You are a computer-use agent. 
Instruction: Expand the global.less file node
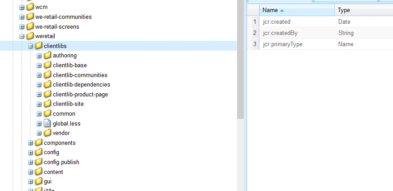[x=39, y=124]
